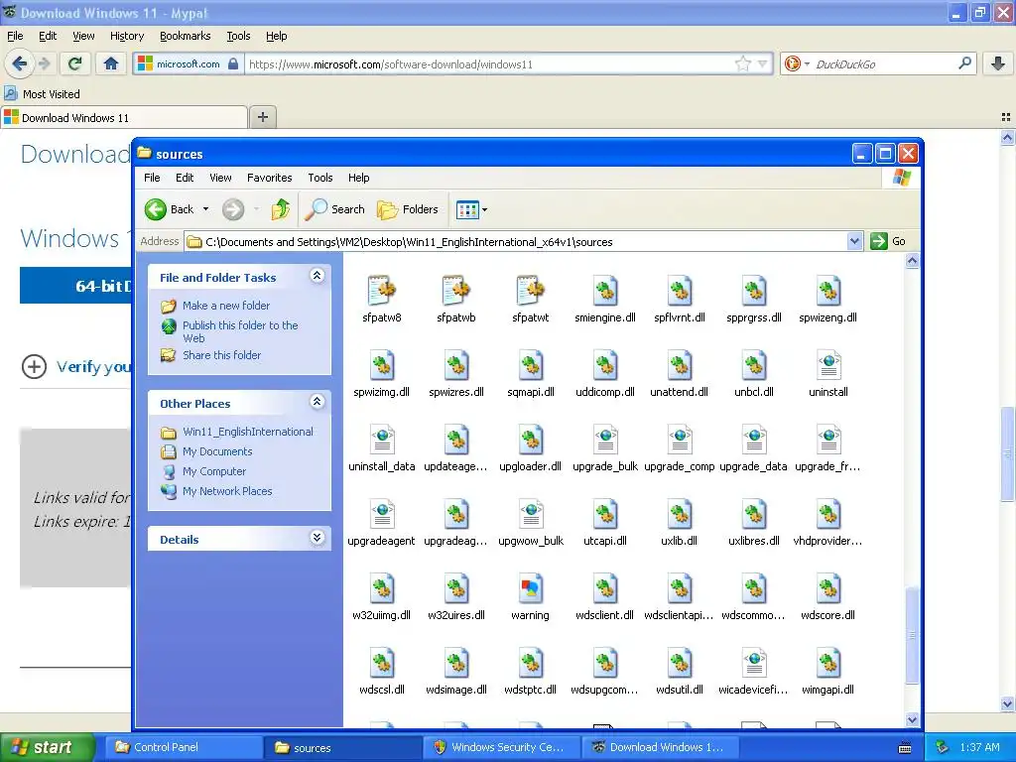Open the Windows Start button
Image resolution: width=1016 pixels, height=762 pixels.
point(48,747)
